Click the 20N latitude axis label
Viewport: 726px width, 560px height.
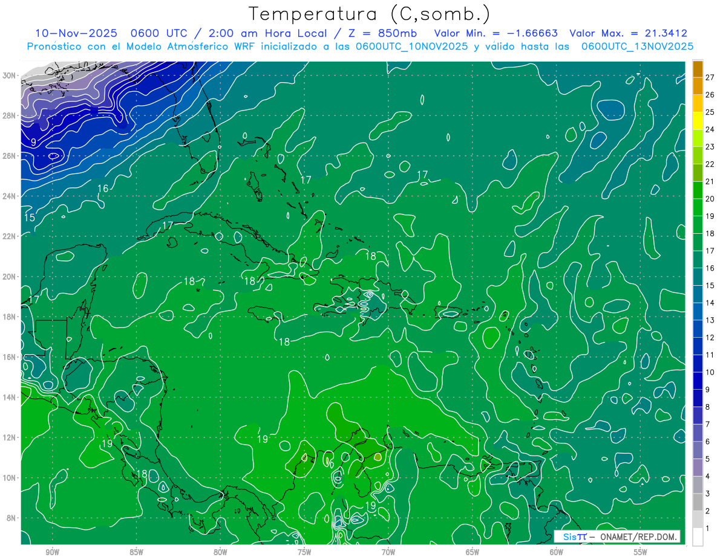point(10,277)
